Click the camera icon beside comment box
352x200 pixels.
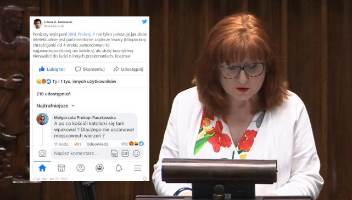click(42, 153)
